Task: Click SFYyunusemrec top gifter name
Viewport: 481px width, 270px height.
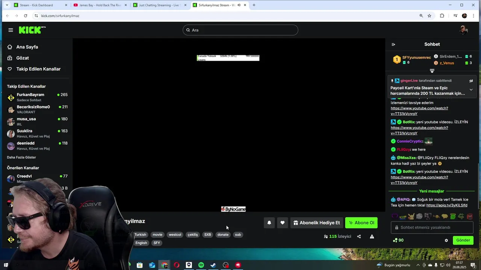Action: 416,57
